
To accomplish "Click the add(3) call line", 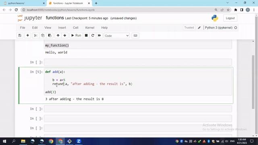I will coord(51,92).
